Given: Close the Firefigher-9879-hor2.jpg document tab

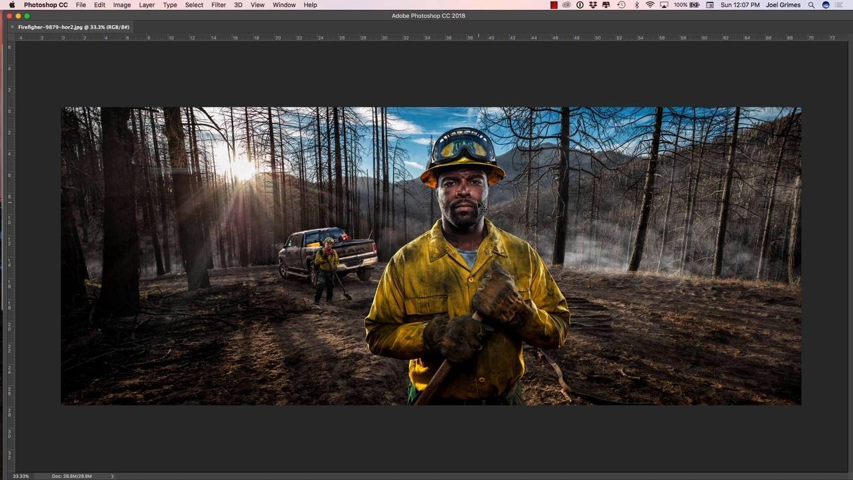Looking at the screenshot, I should pos(12,27).
